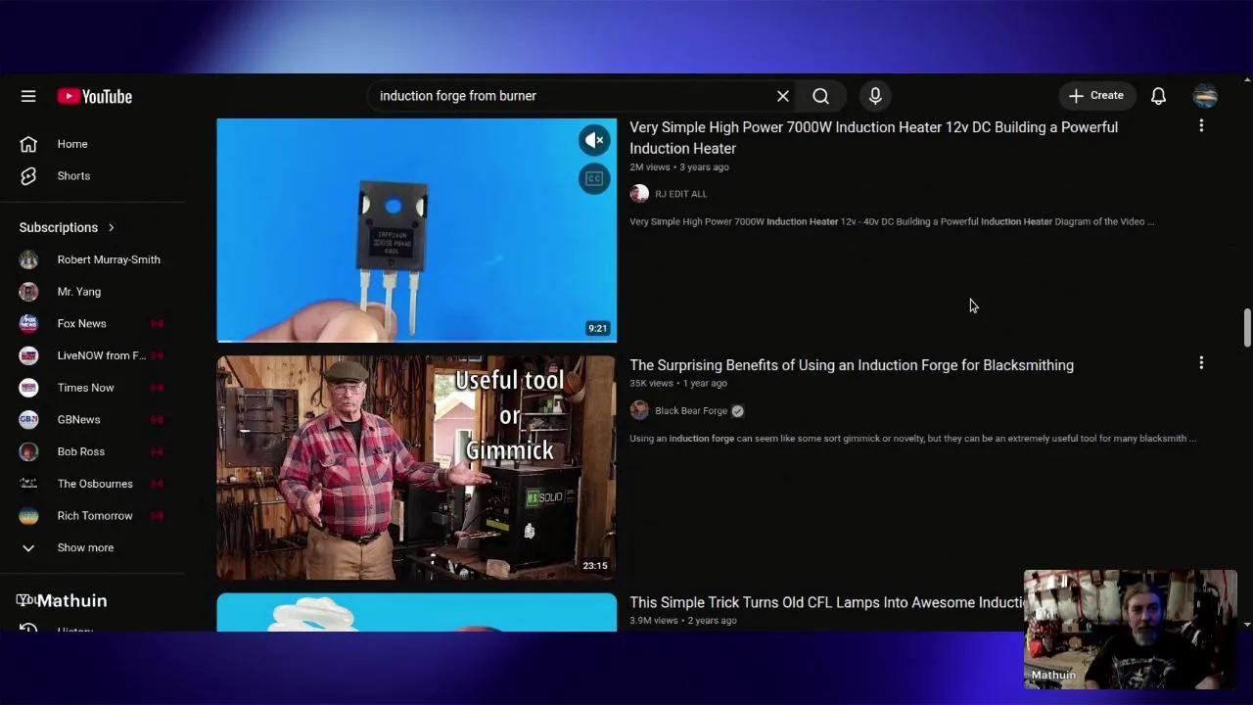Click Rich Tomorrow channel avatar icon
The image size is (1253, 705).
pos(28,516)
